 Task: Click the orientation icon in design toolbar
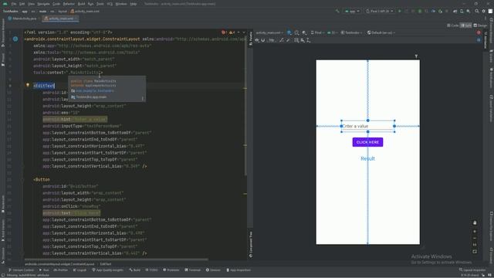point(296,32)
